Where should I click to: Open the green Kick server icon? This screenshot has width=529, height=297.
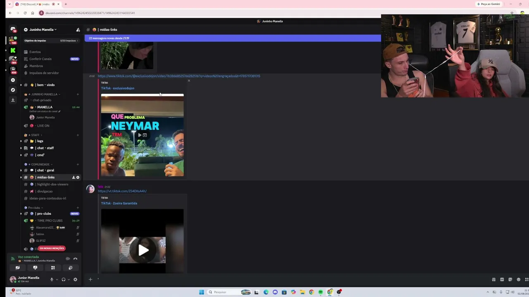coord(13,50)
